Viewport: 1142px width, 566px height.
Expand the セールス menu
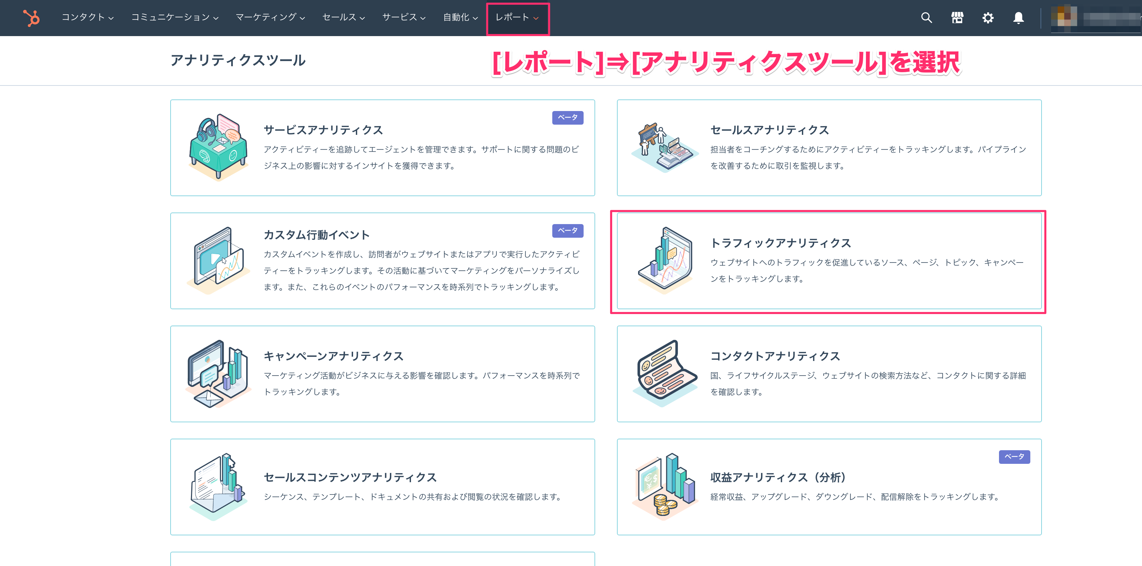tap(344, 17)
